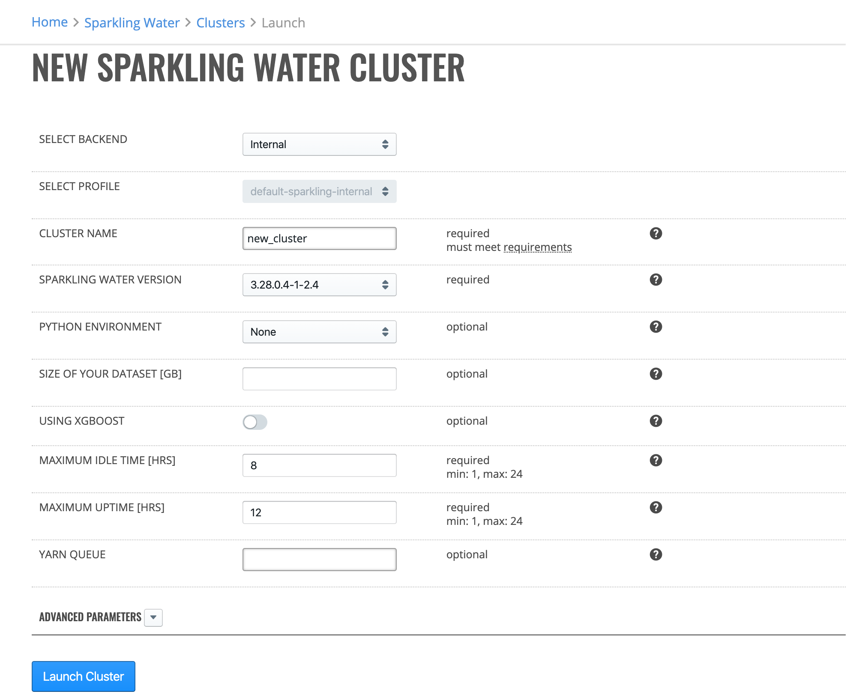Click the underlined requirements link
The height and width of the screenshot is (697, 862).
click(538, 247)
